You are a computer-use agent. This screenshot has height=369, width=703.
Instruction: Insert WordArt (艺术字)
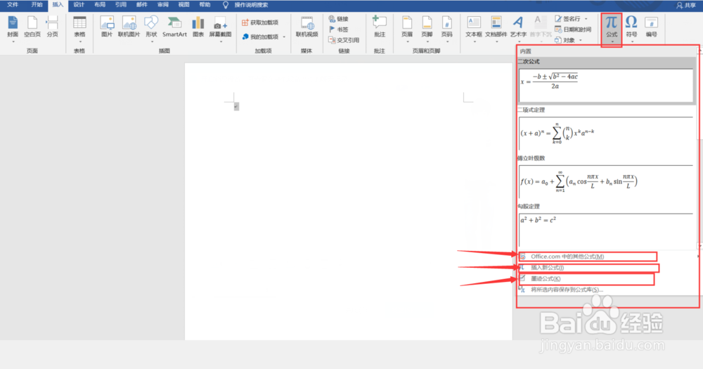point(518,29)
